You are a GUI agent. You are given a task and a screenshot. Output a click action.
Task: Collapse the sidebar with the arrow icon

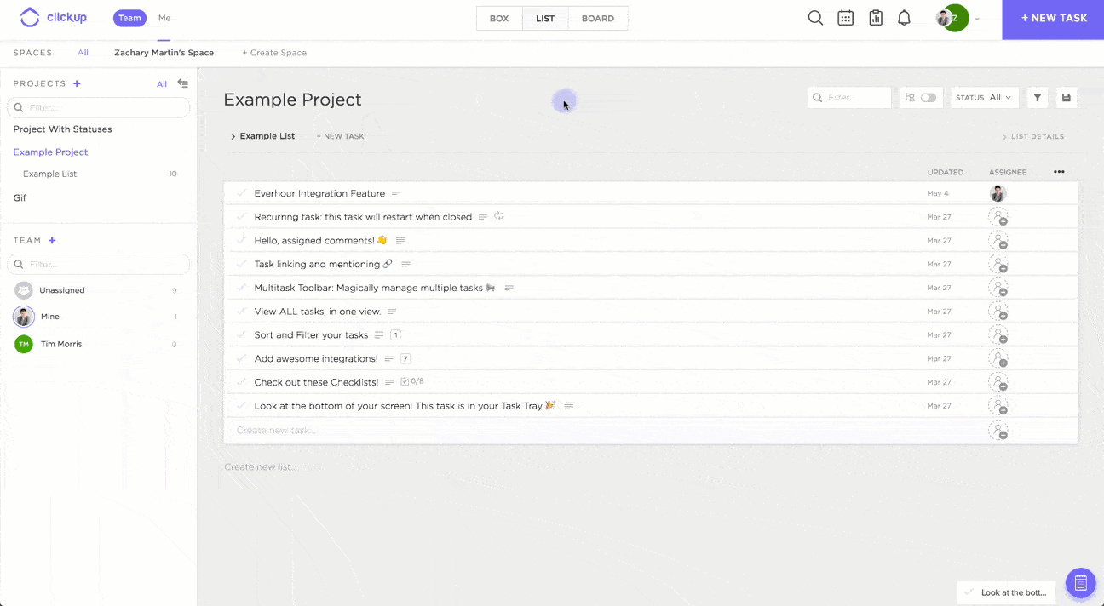tap(182, 83)
